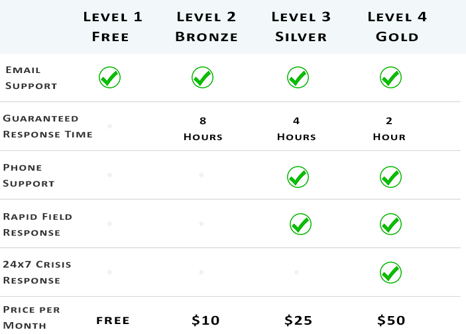Click the 24x7 Crisis Response checkmark for Gold
Image resolution: width=466 pixels, height=334 pixels.
pyautogui.click(x=390, y=272)
